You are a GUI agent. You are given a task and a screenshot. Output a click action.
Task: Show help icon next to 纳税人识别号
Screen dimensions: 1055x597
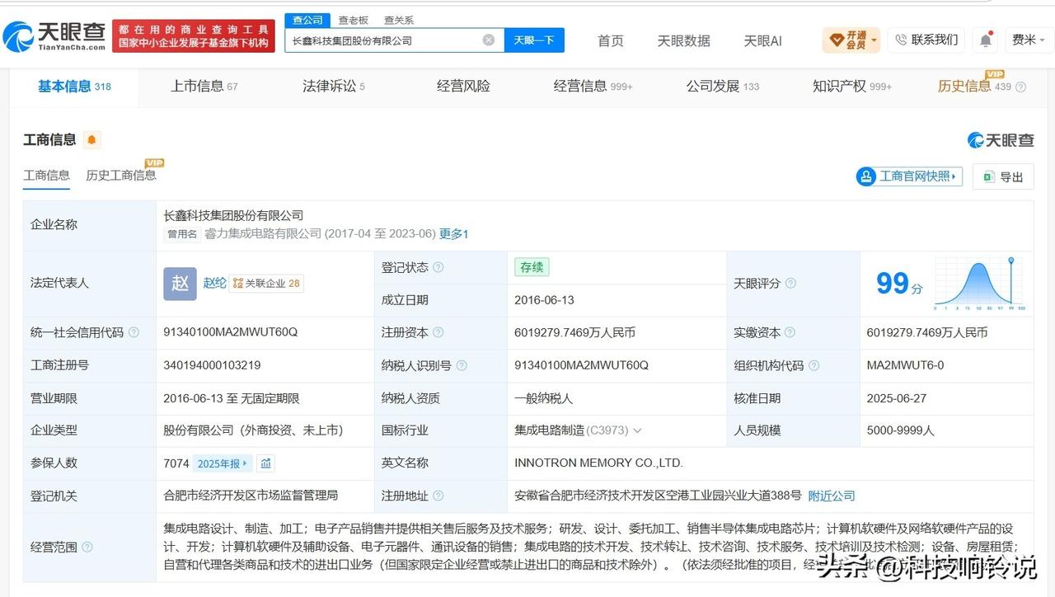(x=462, y=365)
